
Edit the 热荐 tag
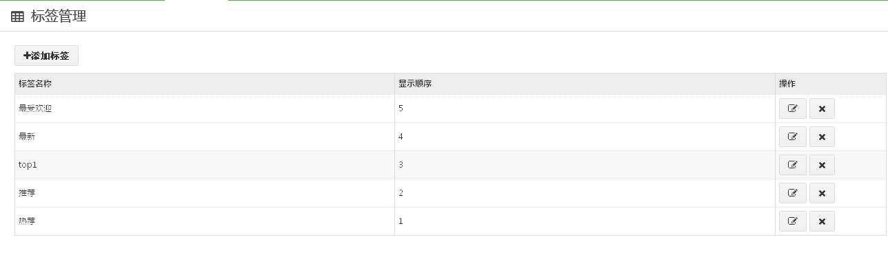[792, 221]
